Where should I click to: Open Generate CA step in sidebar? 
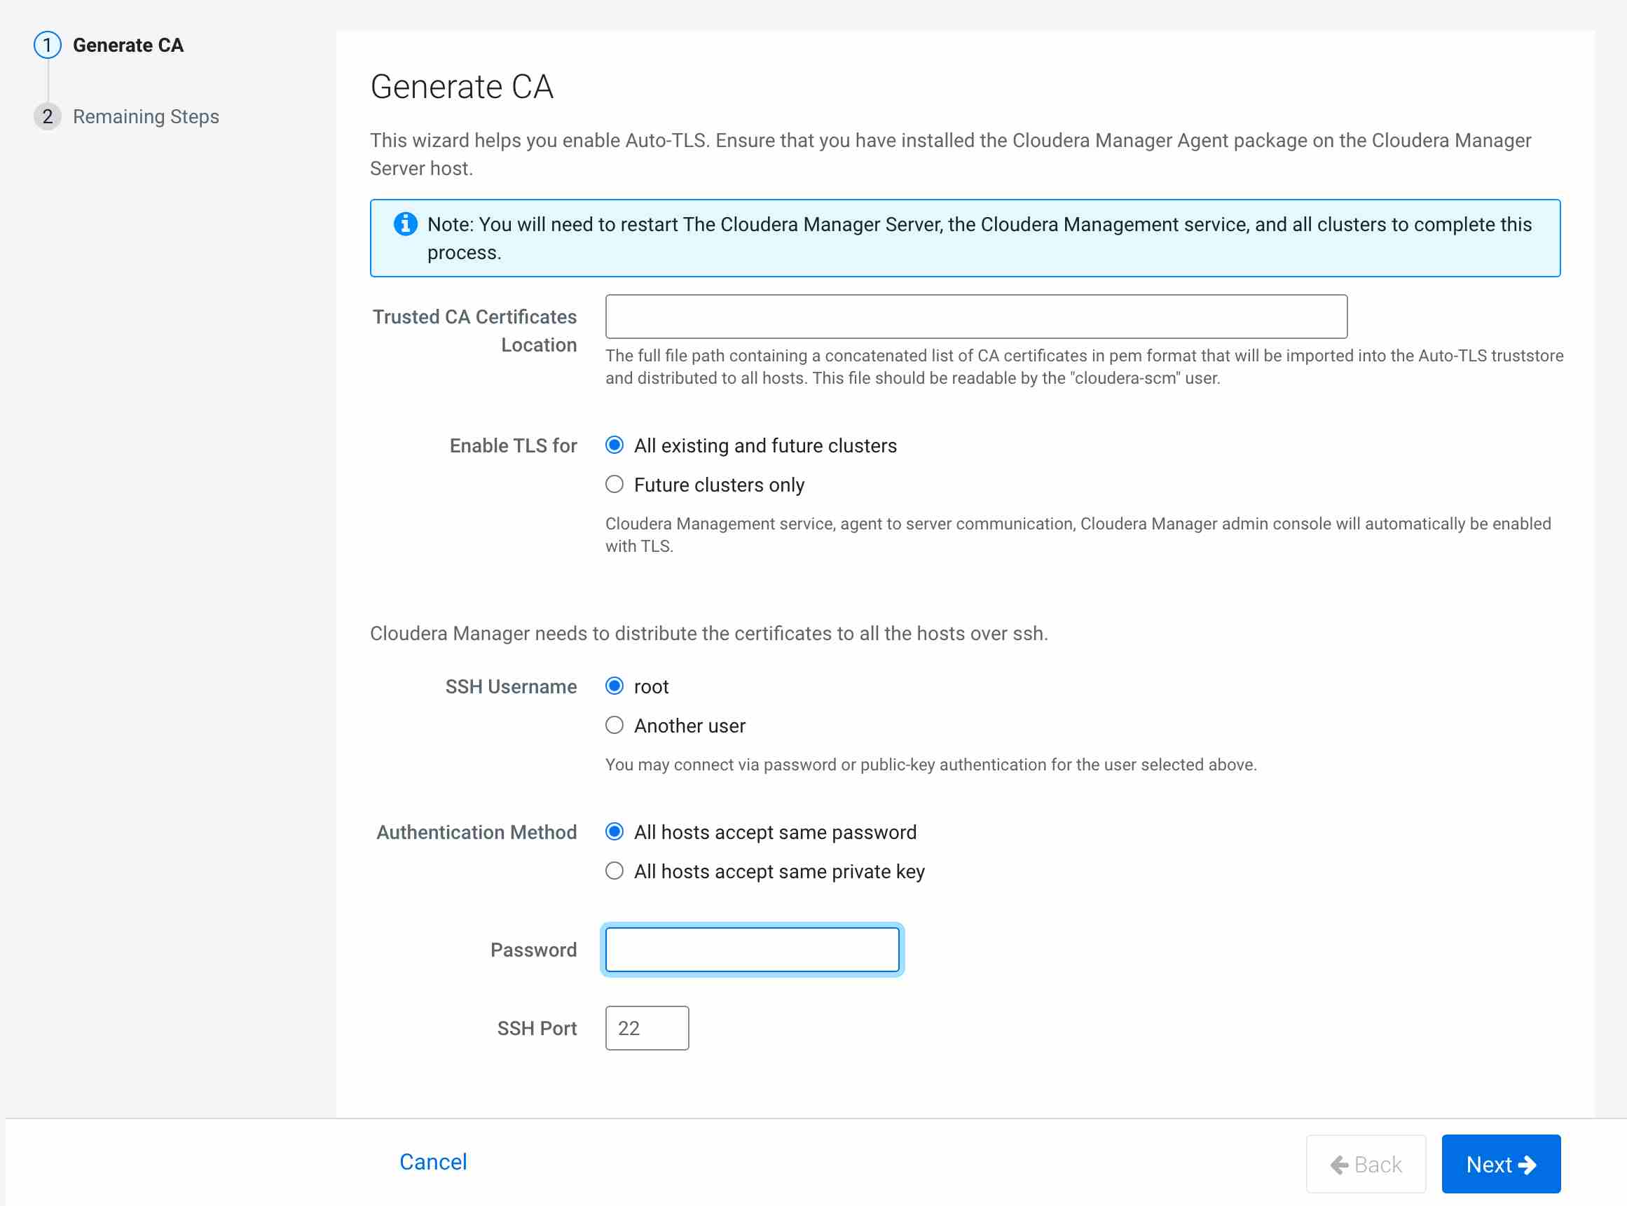point(128,46)
